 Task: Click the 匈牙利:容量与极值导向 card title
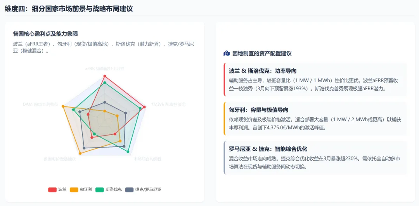point(259,110)
